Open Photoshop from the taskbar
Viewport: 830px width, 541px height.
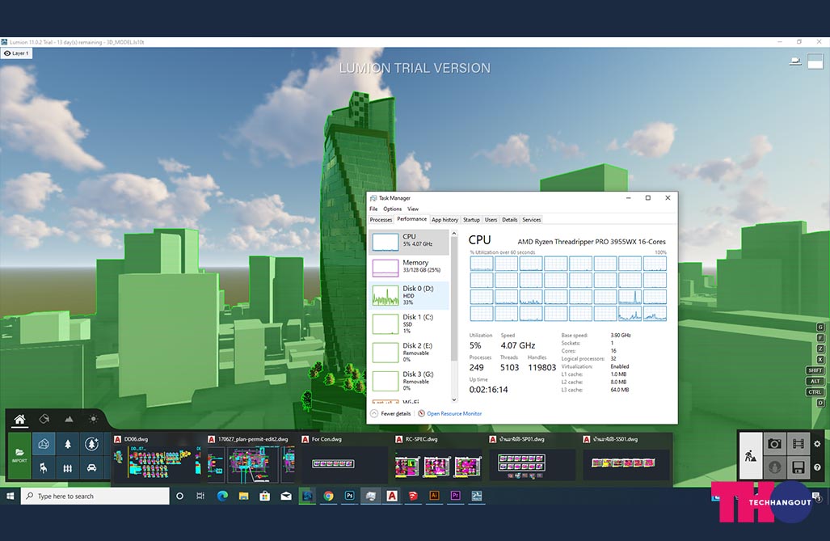(349, 496)
